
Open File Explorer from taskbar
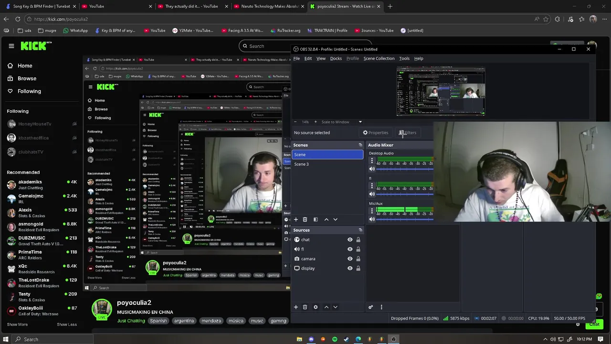point(299,339)
